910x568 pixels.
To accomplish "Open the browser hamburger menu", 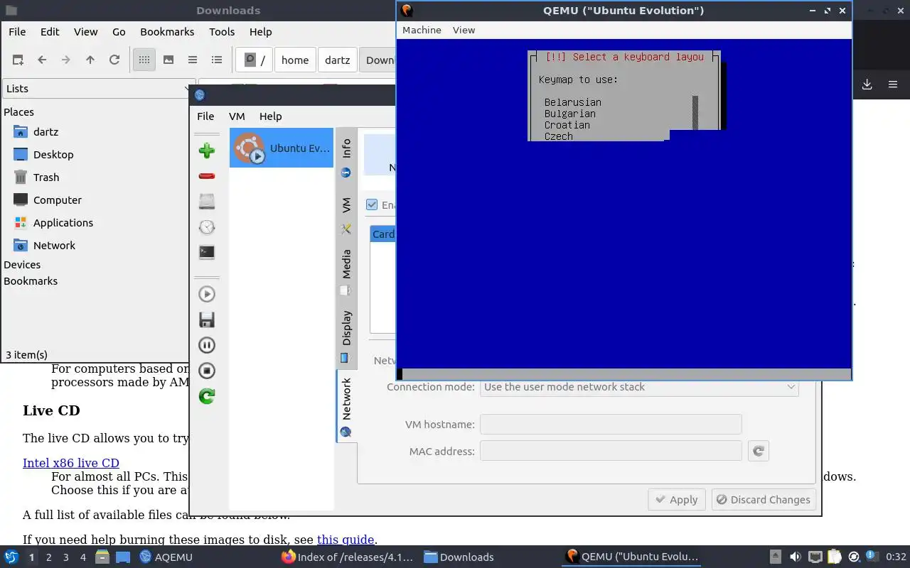I will (893, 84).
